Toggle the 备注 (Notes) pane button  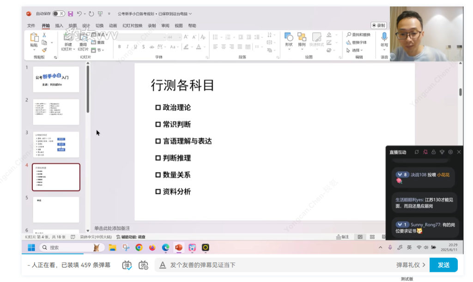[x=342, y=237]
